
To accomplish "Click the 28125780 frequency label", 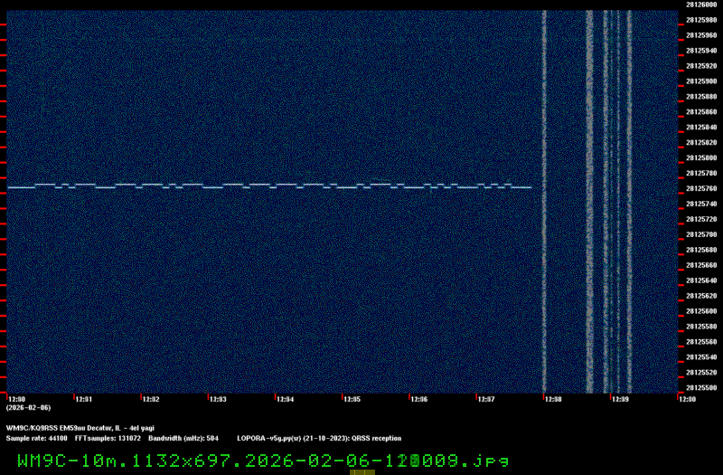I will (x=701, y=173).
